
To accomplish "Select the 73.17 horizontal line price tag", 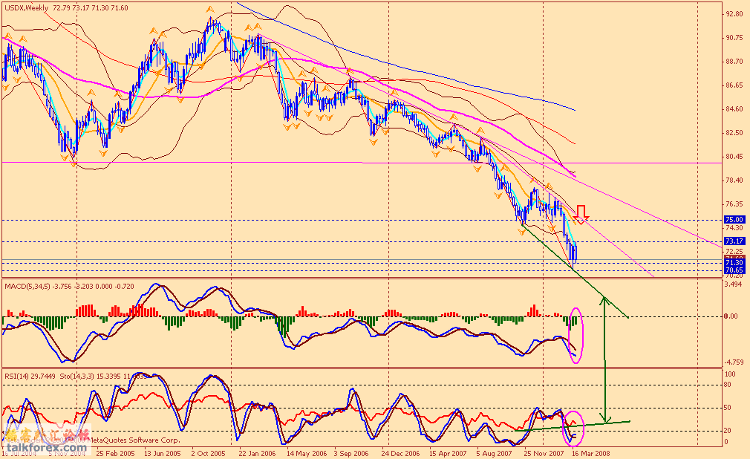I will 734,241.
